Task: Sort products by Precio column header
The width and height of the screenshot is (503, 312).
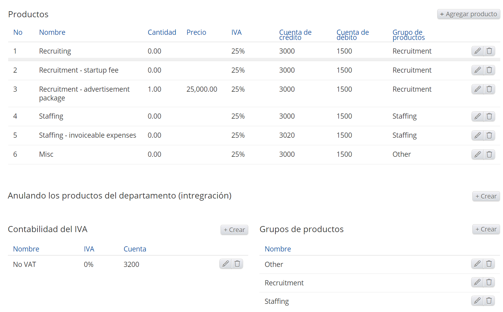Action: [x=196, y=32]
